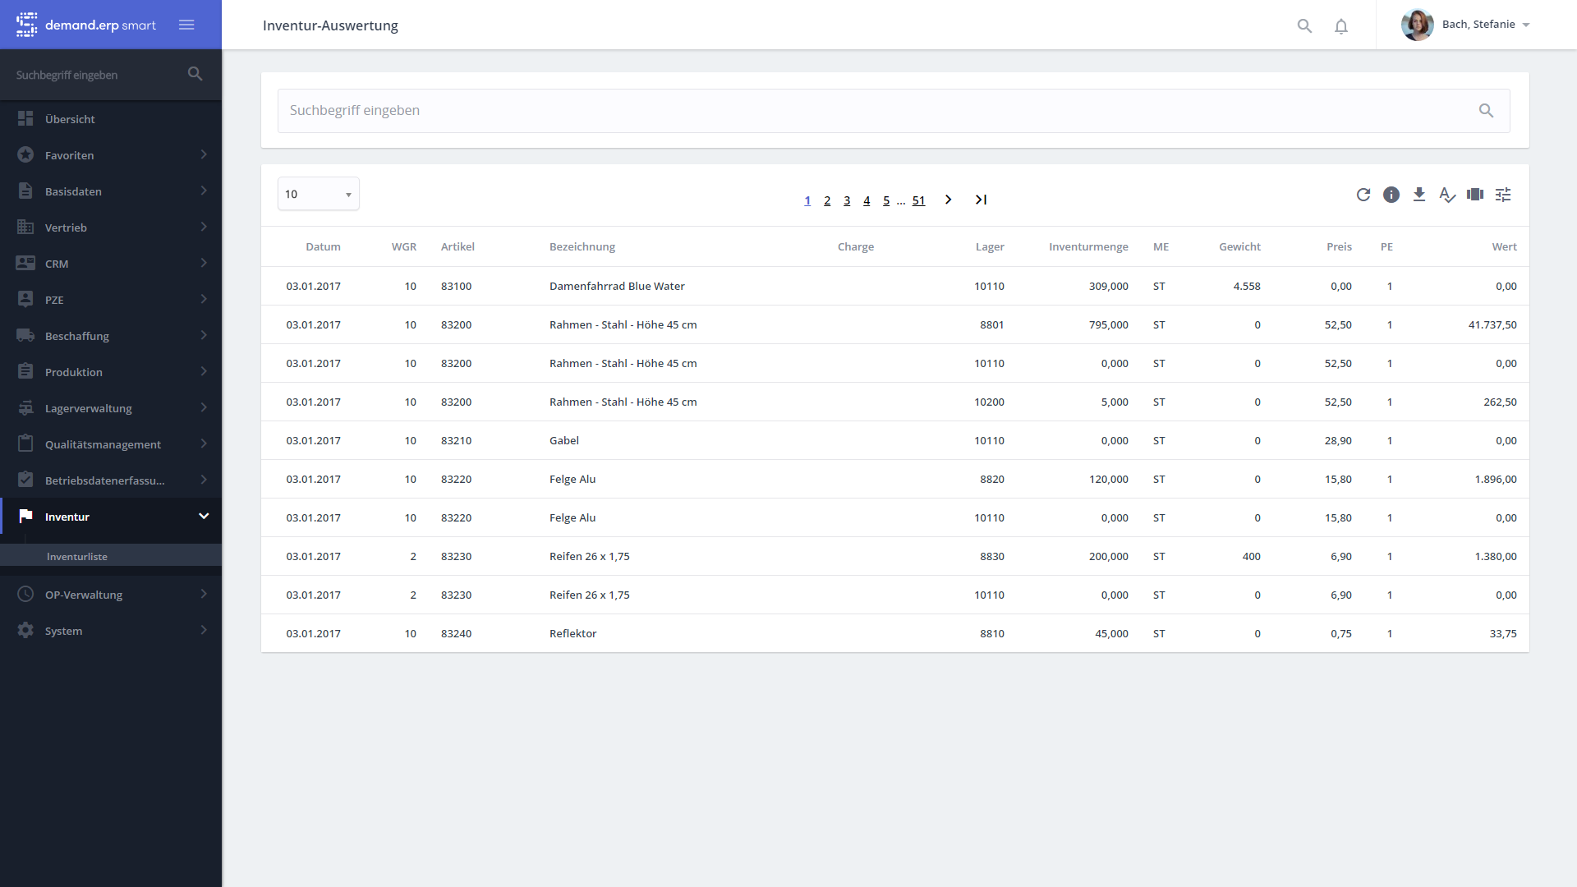Open Inventurliste submenu item

coord(77,556)
